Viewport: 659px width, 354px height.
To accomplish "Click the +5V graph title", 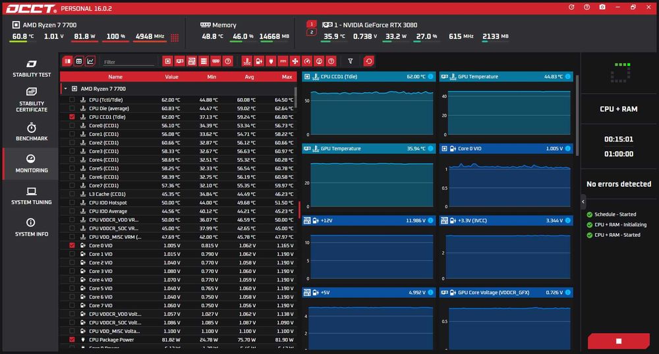I will 325,292.
